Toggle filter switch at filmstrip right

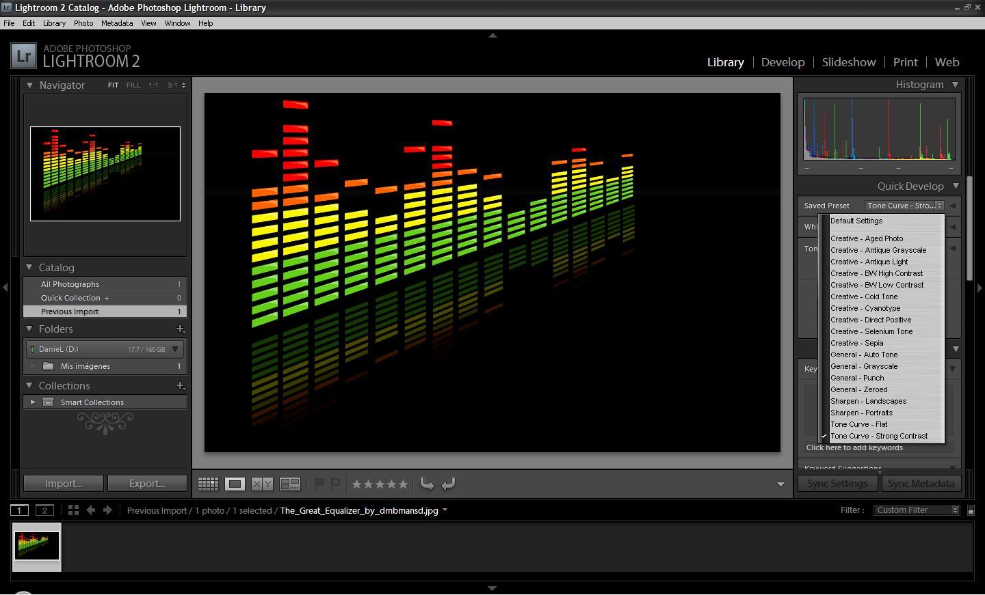coord(971,510)
